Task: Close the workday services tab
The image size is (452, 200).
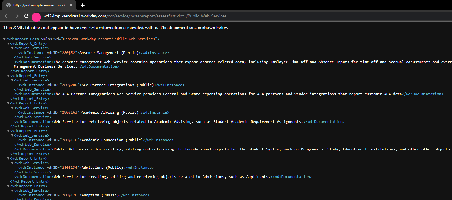Action: [x=71, y=5]
